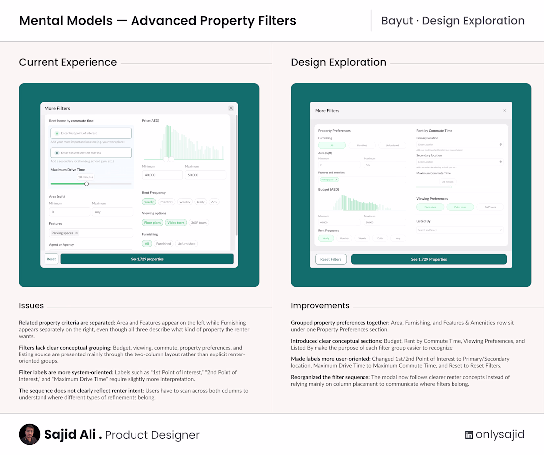Select Furnished under Property Preferences
The image size is (544, 455).
coord(362,145)
